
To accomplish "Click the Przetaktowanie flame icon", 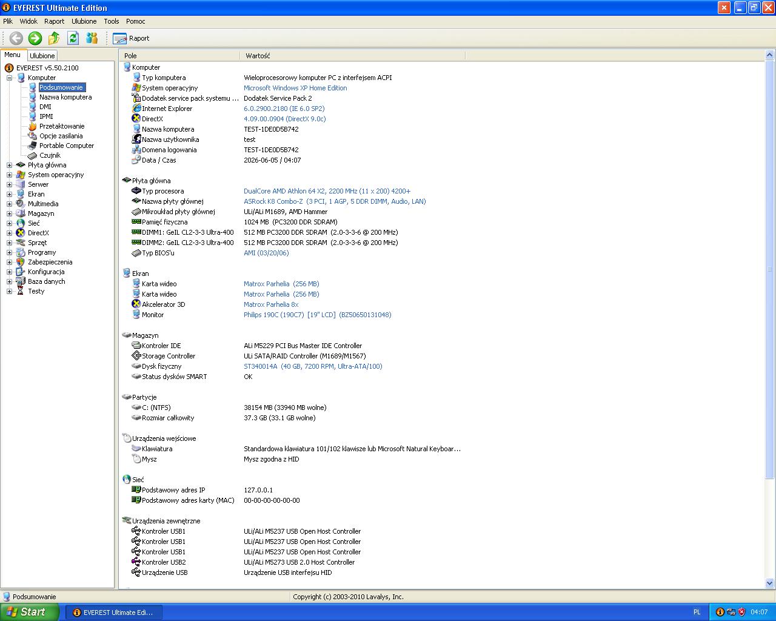I will [x=33, y=126].
